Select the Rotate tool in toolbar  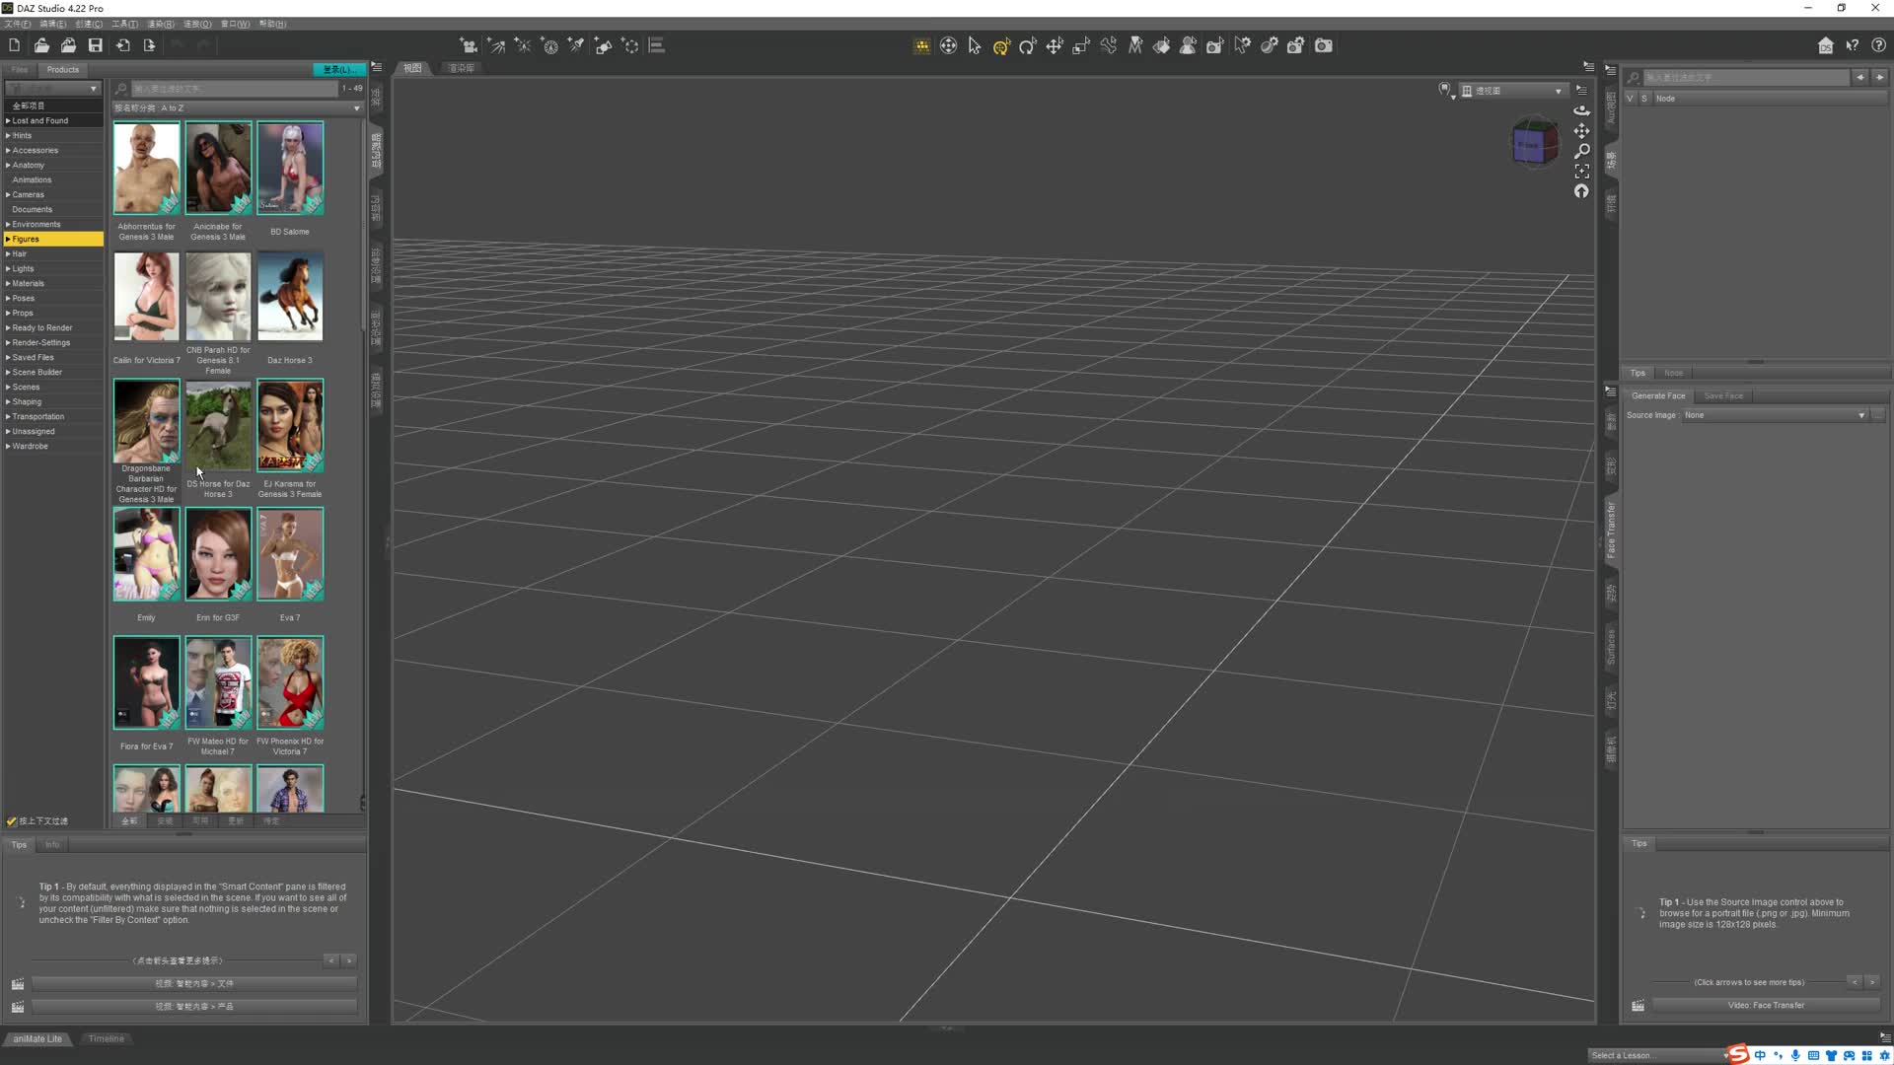1028,46
